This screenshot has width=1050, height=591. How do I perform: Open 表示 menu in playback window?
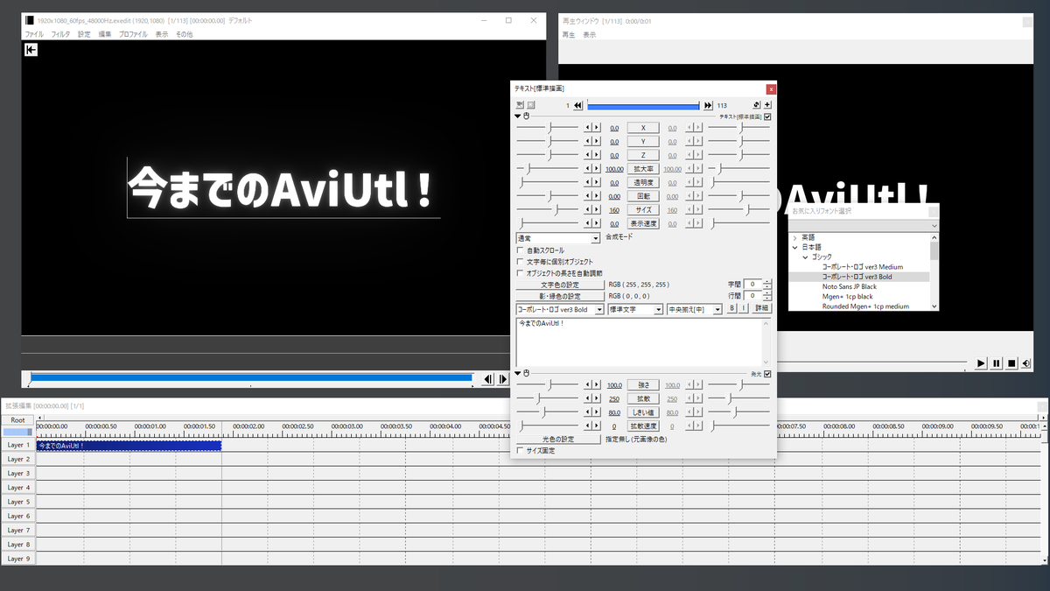click(590, 35)
